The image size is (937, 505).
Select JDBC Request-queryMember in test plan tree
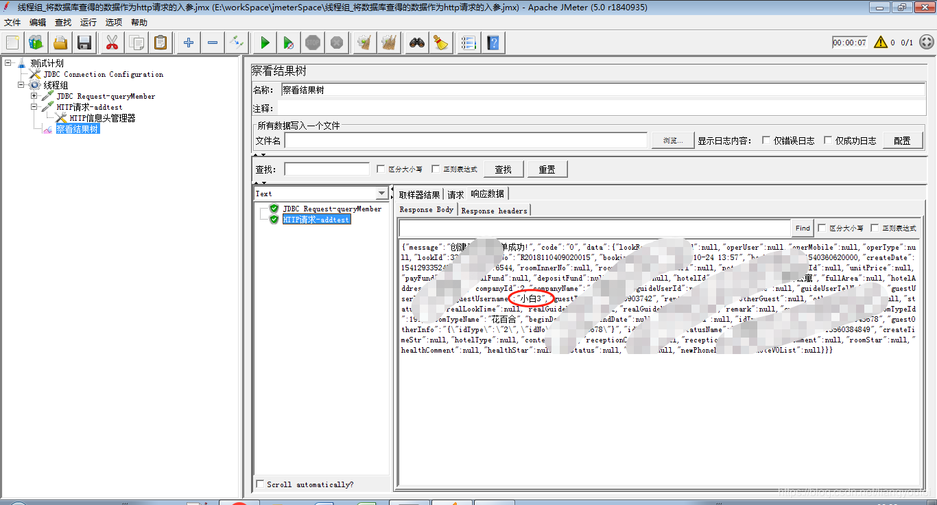coord(106,96)
